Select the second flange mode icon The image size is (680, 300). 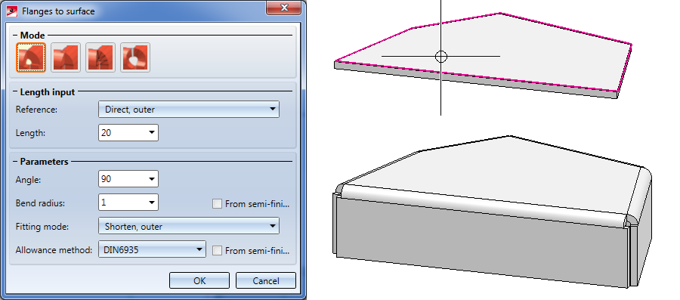click(66, 57)
